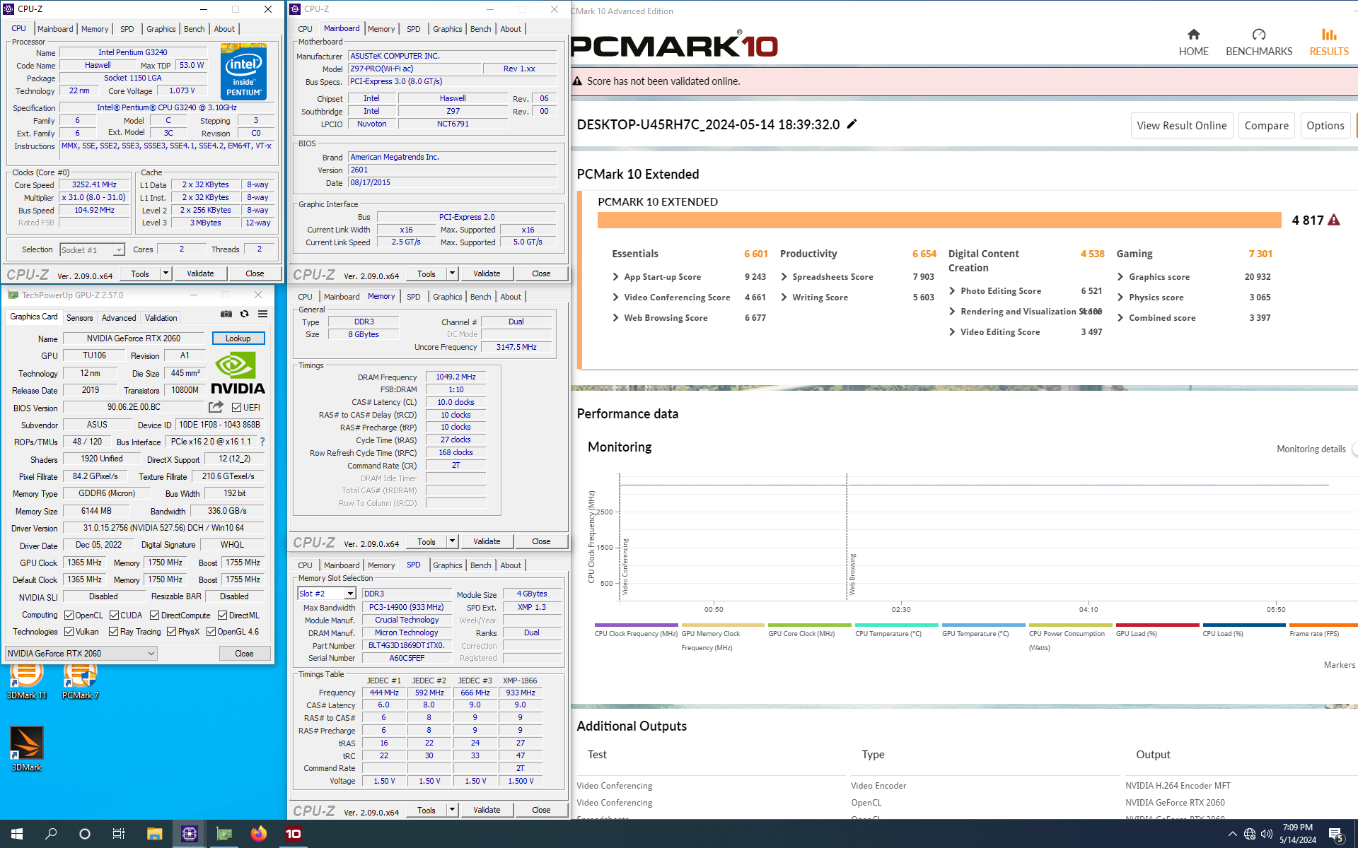
Task: Toggle CUDA checkbox
Action: point(114,616)
